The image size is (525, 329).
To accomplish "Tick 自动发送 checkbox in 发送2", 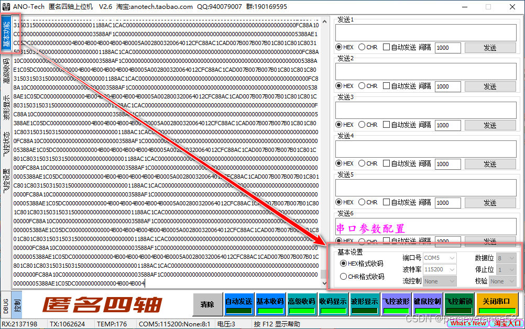I will tap(399, 86).
